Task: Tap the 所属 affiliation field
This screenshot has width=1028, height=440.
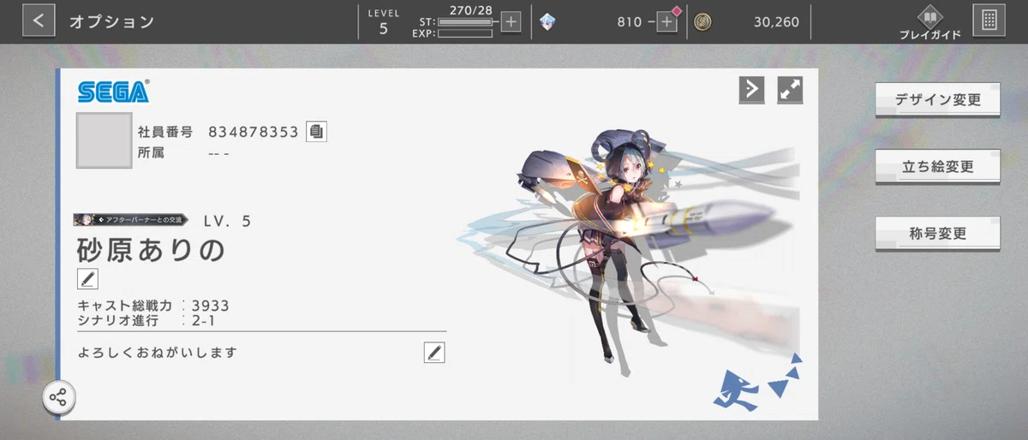Action: [183, 153]
